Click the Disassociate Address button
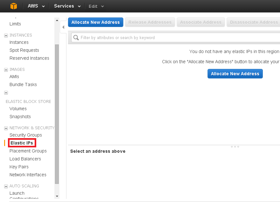Screen dimensions: 280x202 tap(254, 22)
